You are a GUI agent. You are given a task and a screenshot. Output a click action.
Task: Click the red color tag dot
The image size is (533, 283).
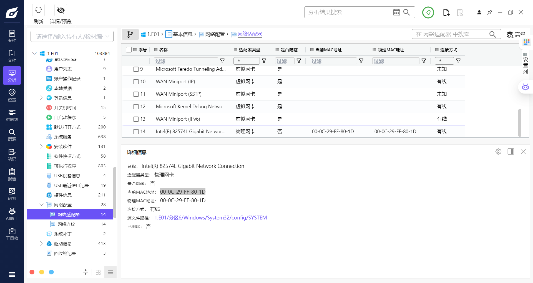pyautogui.click(x=32, y=272)
